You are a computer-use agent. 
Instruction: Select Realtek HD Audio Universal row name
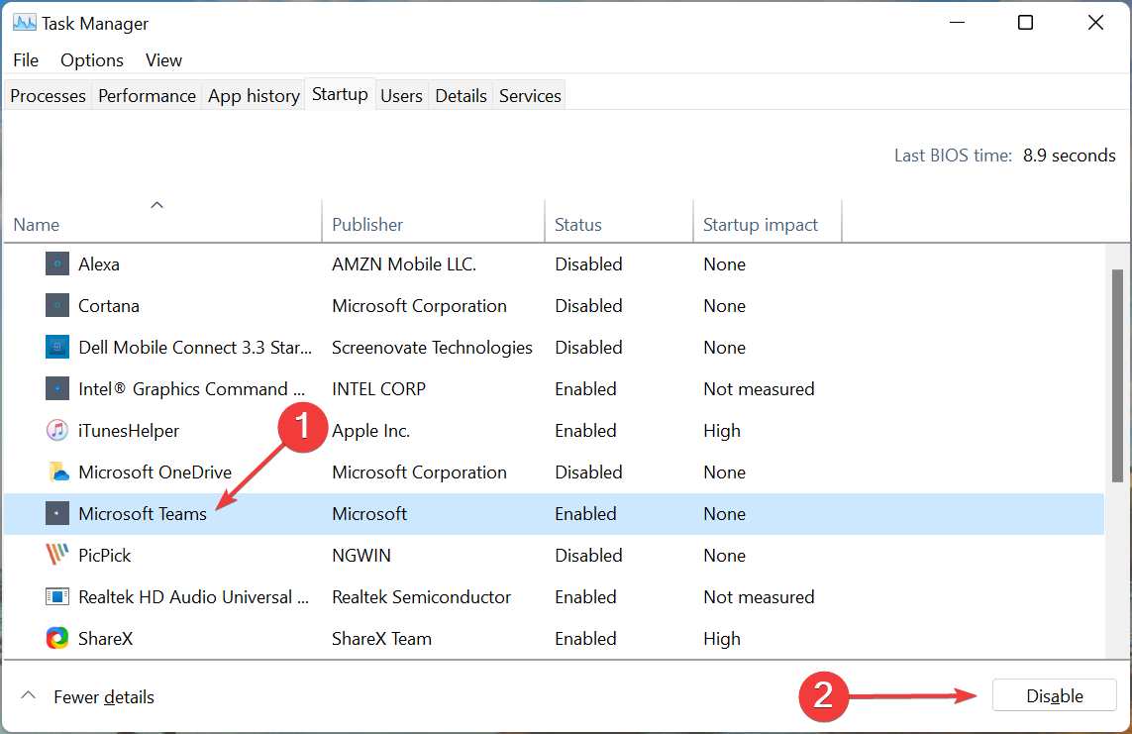click(193, 597)
